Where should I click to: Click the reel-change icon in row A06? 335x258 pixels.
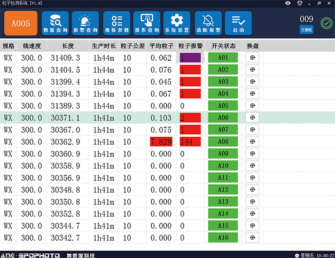(252, 117)
